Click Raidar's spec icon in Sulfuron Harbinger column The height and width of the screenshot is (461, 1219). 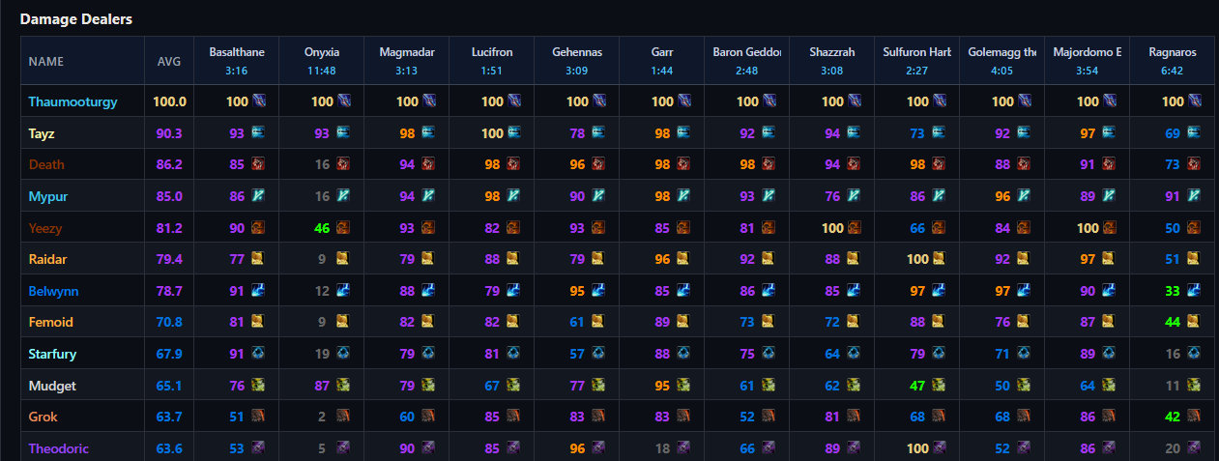click(x=939, y=259)
